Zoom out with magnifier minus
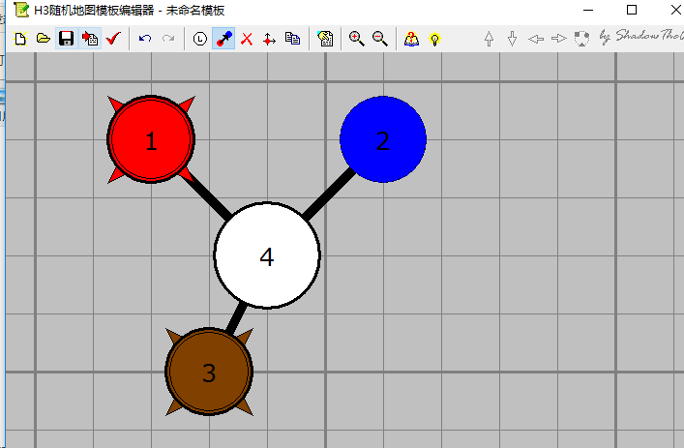This screenshot has width=684, height=448. pyautogui.click(x=380, y=39)
